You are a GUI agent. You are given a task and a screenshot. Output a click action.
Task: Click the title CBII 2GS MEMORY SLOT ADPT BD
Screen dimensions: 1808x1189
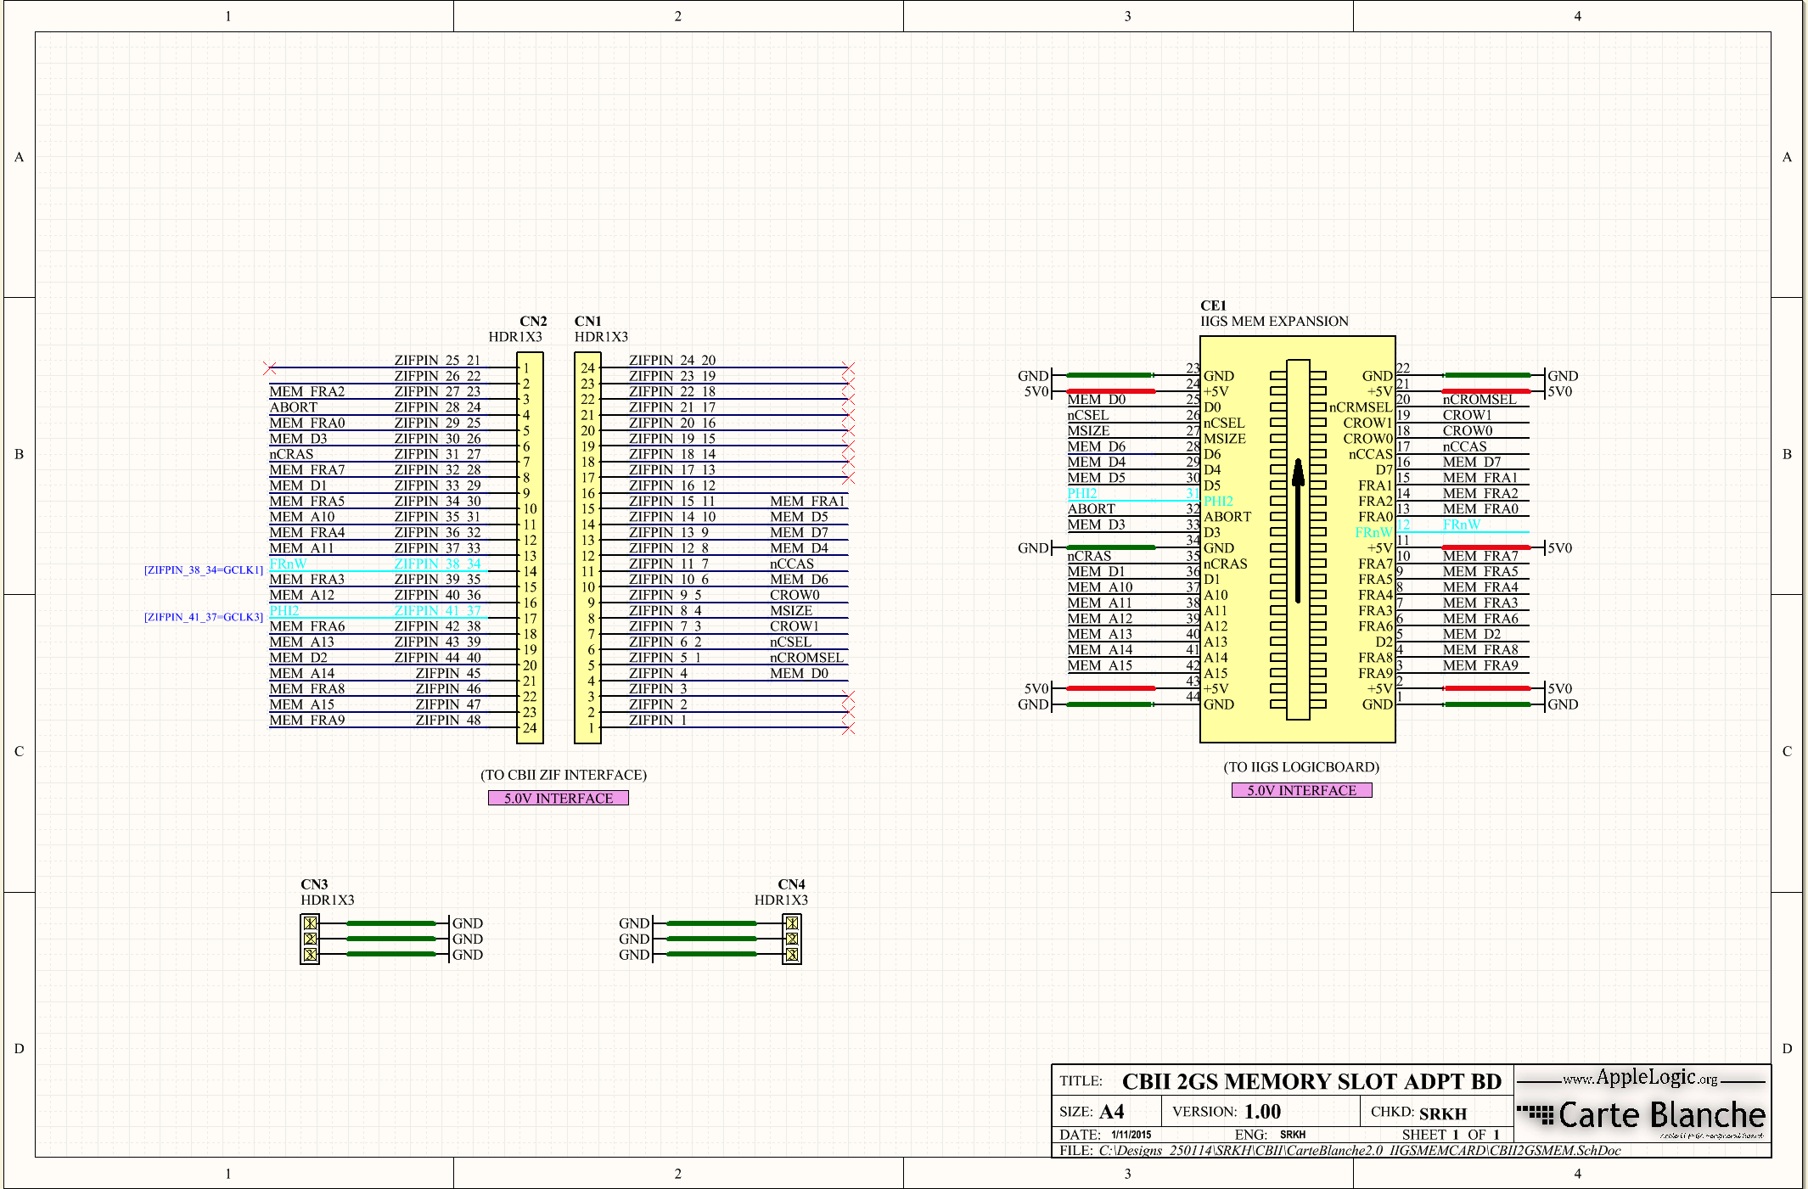click(1311, 1081)
